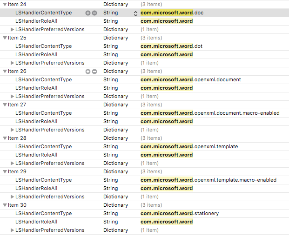This screenshot has width=289, height=236.
Task: Click com.microsoft.word value of Item 30 LSHandlerRoleAll
Action: tap(167, 222)
